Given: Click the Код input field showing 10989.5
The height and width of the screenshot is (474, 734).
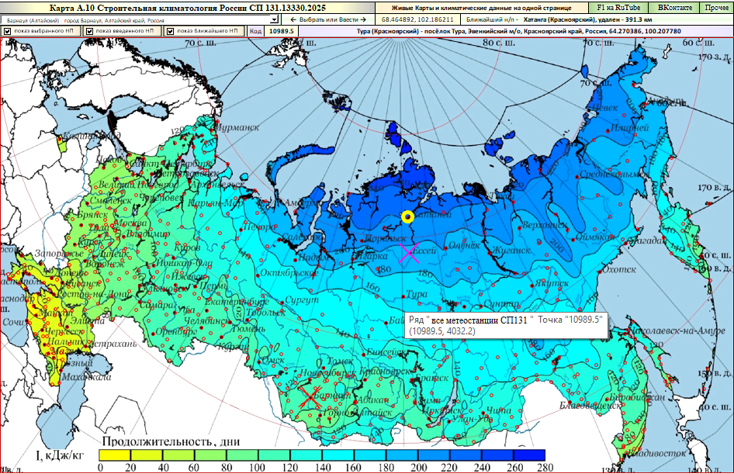Looking at the screenshot, I should coord(282,31).
